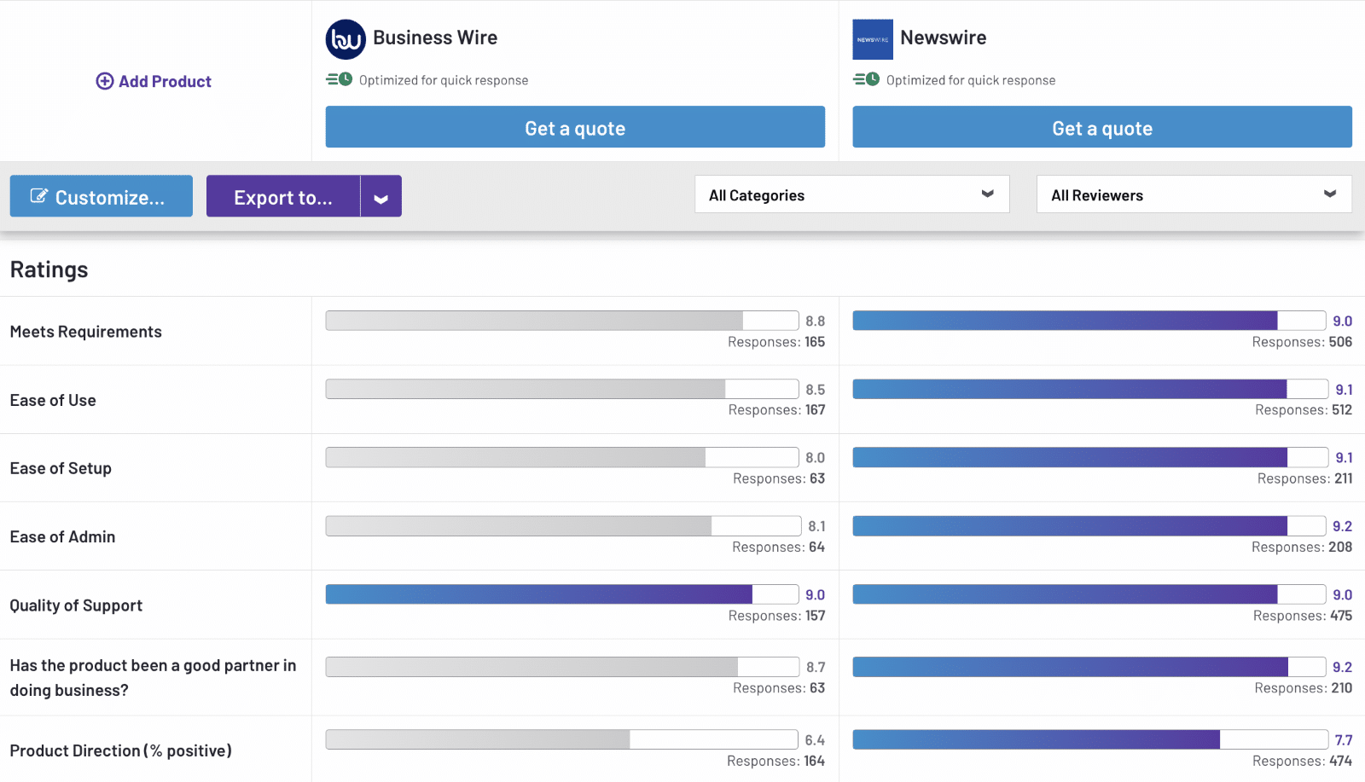Click quick response clock icon under Newswire
This screenshot has height=782, width=1365.
tap(867, 79)
